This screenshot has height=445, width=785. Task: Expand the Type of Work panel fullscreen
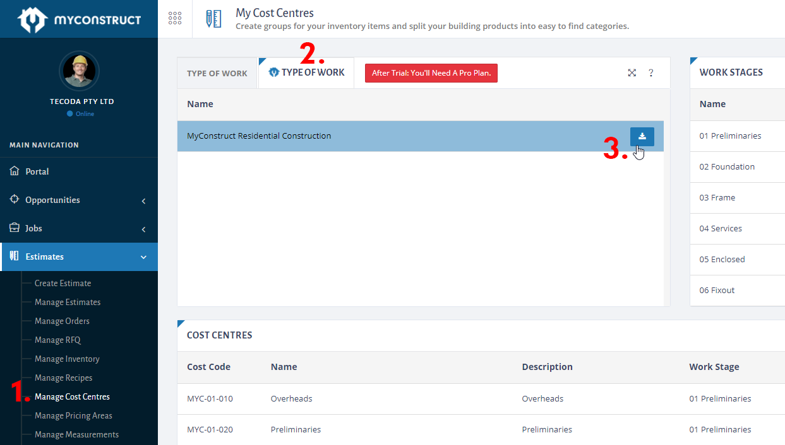(632, 73)
